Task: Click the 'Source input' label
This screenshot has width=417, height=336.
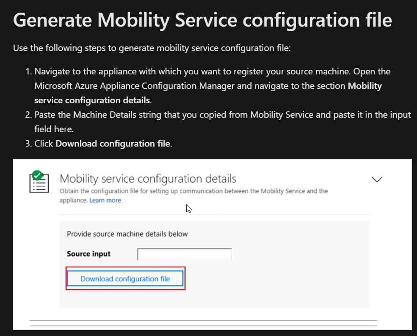Action: (x=88, y=254)
